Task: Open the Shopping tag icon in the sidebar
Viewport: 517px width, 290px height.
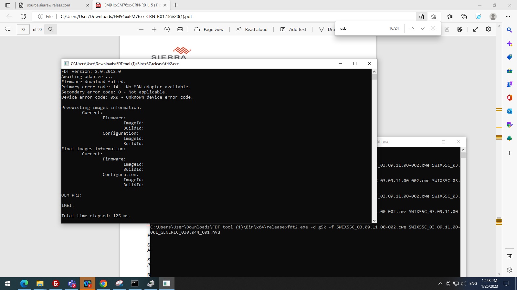Action: [x=510, y=57]
